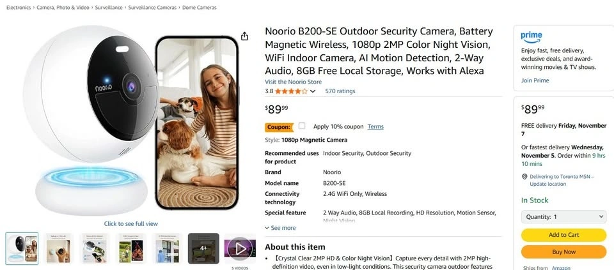Open the Quantity dropdown
The height and width of the screenshot is (270, 614).
point(563,217)
